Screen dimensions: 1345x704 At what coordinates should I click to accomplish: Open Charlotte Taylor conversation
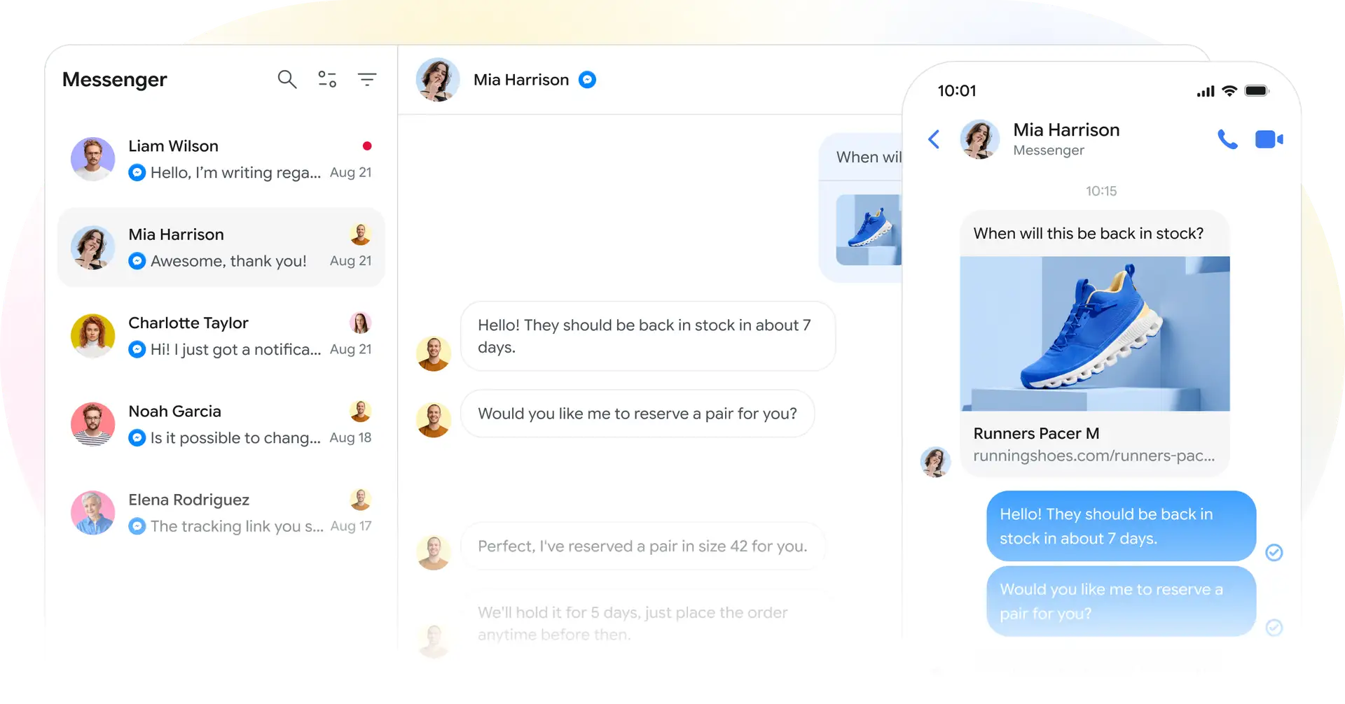(x=221, y=336)
